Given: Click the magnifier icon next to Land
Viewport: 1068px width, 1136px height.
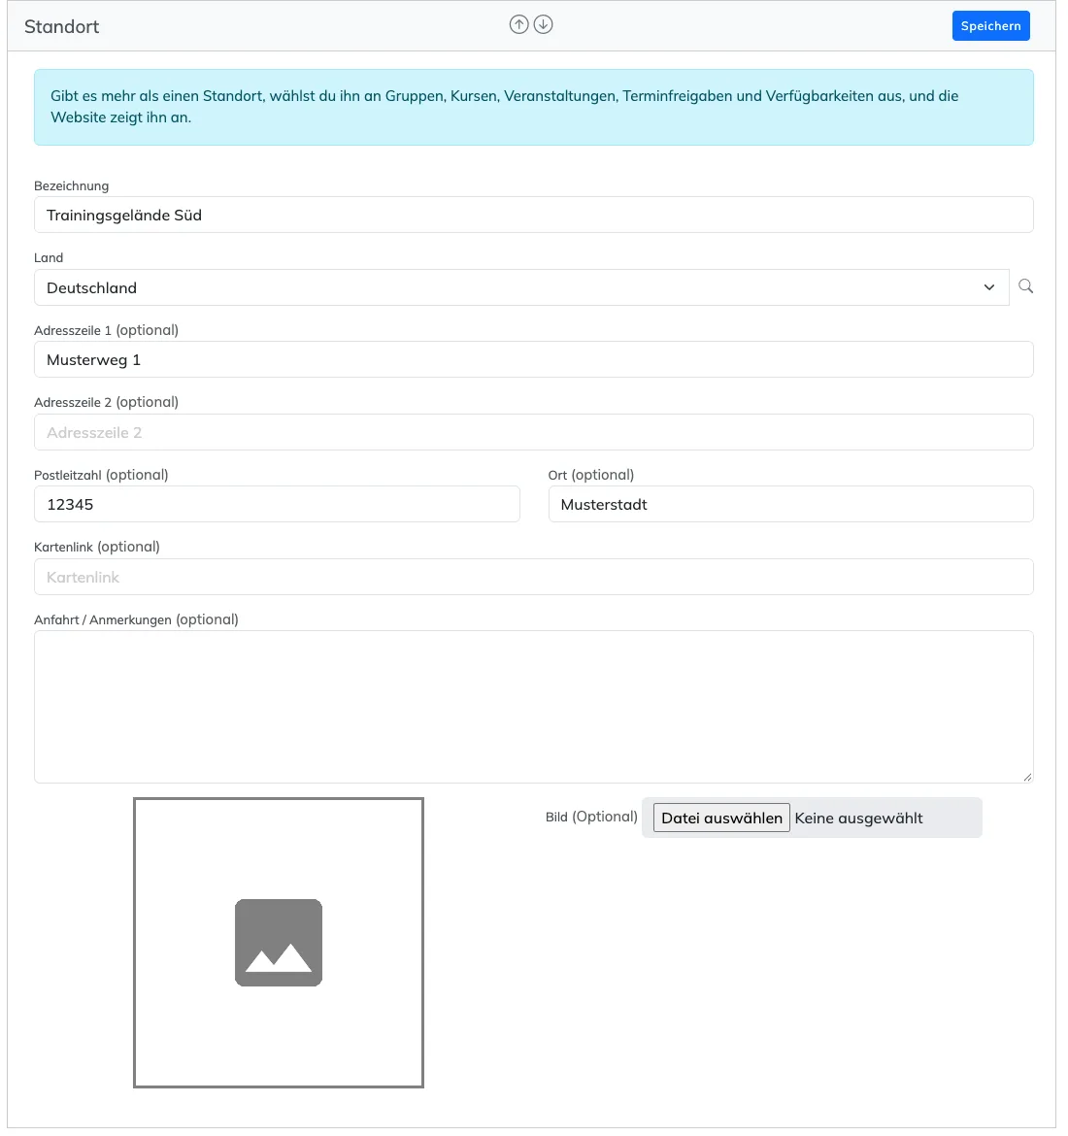Looking at the screenshot, I should pos(1026,286).
